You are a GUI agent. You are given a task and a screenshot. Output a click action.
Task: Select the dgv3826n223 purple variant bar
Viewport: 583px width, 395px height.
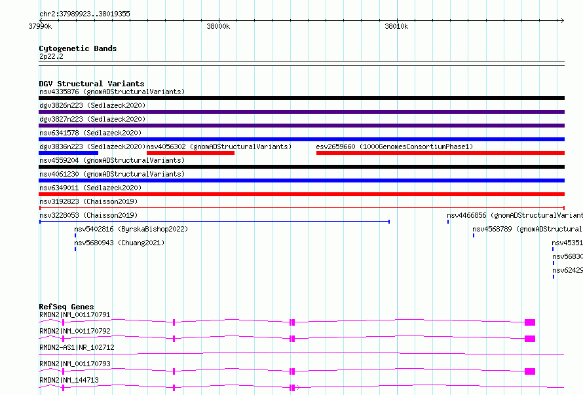301,112
